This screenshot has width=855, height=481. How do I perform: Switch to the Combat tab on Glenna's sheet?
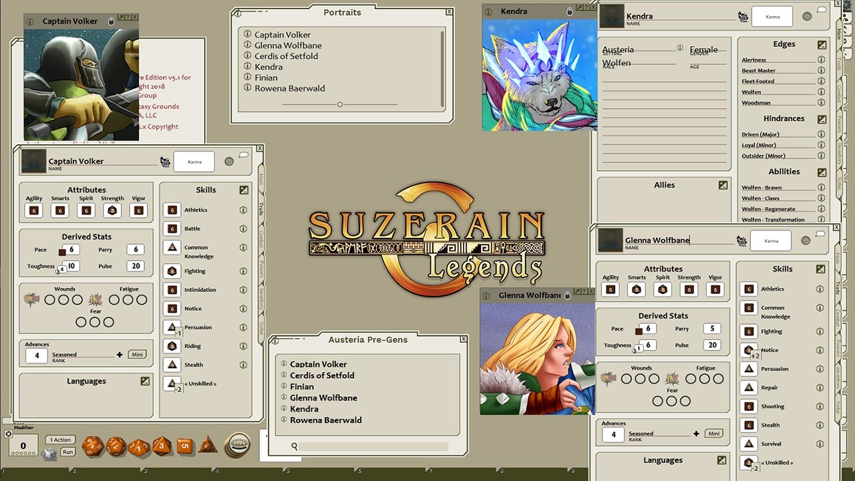[x=838, y=315]
